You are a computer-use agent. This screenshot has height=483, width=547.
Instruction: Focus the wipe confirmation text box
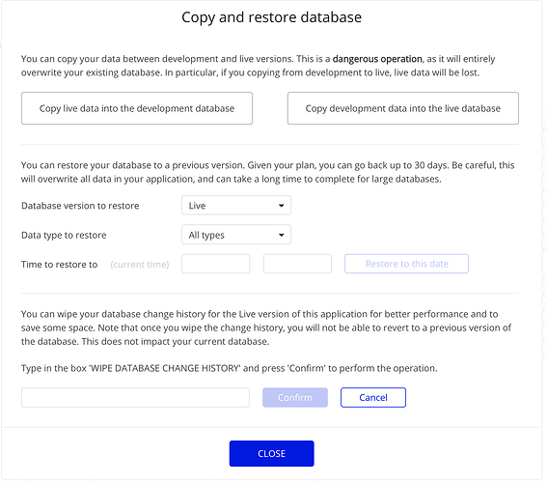point(135,397)
